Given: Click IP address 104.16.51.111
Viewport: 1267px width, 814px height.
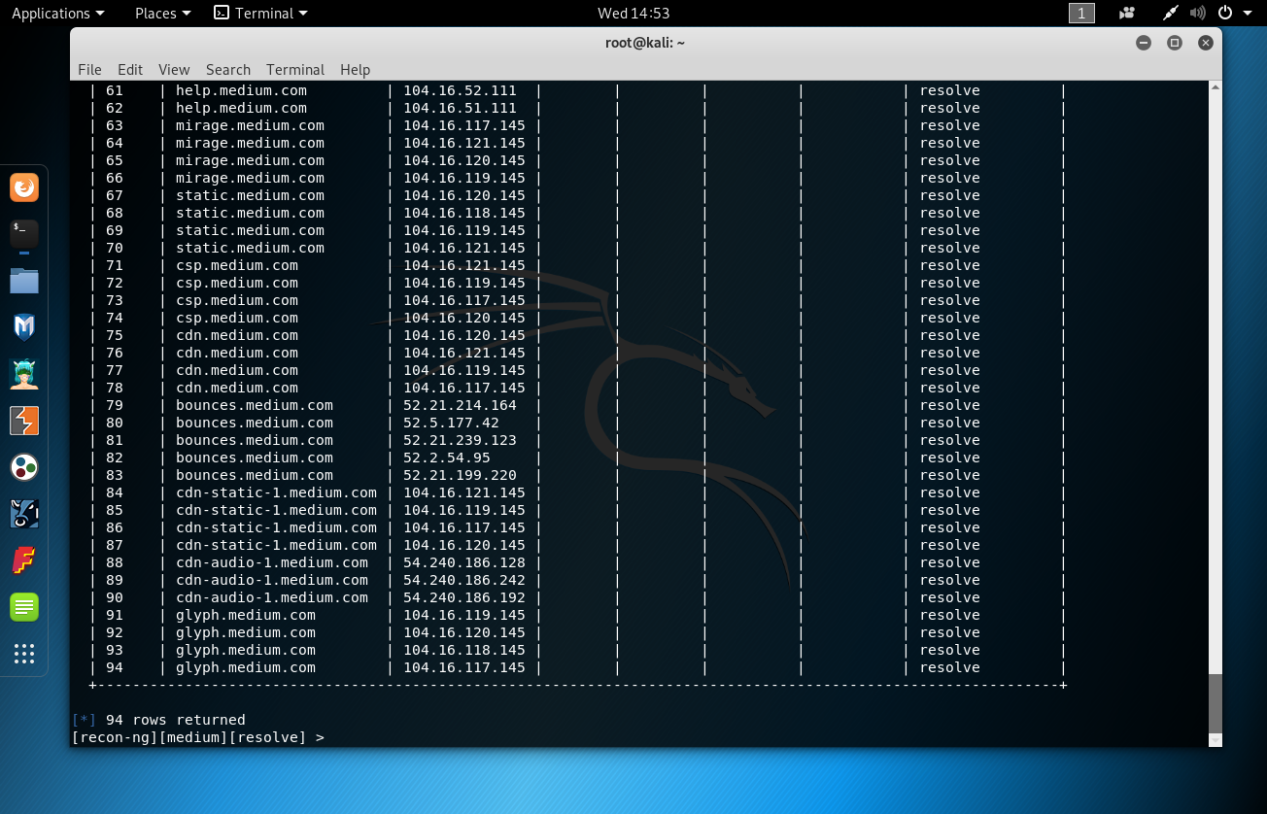Looking at the screenshot, I should (x=460, y=108).
